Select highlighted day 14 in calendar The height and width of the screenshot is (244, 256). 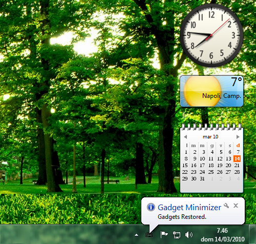(x=237, y=158)
